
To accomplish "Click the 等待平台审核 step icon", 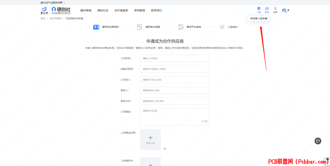I will (x=181, y=27).
